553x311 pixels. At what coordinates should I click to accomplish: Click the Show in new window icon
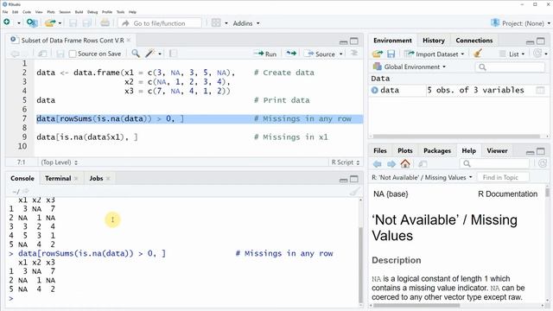pyautogui.click(x=42, y=54)
